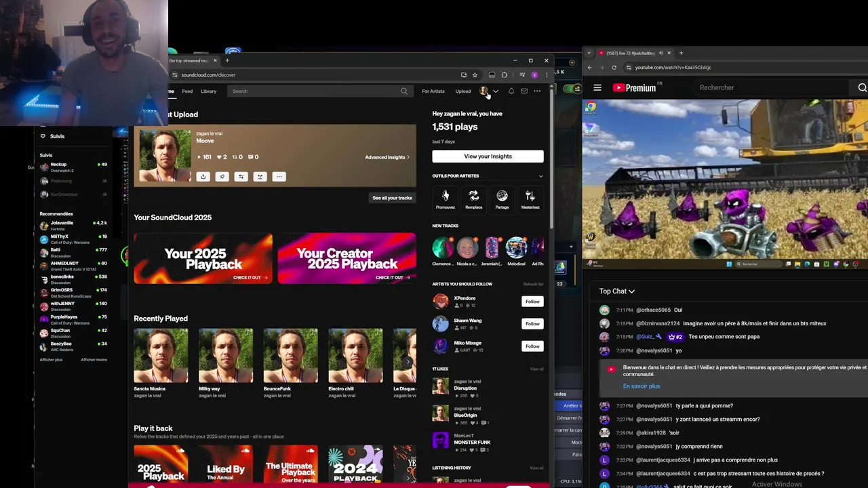Open SoundCloud more options ellipsis in header
The height and width of the screenshot is (488, 868).
tap(537, 91)
